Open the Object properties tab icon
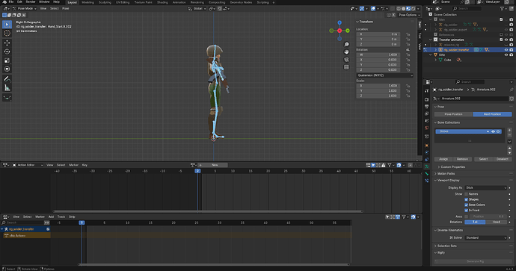516x271 pixels. 427,146
